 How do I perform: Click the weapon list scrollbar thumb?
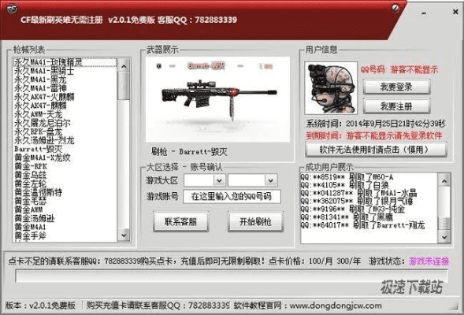point(124,87)
